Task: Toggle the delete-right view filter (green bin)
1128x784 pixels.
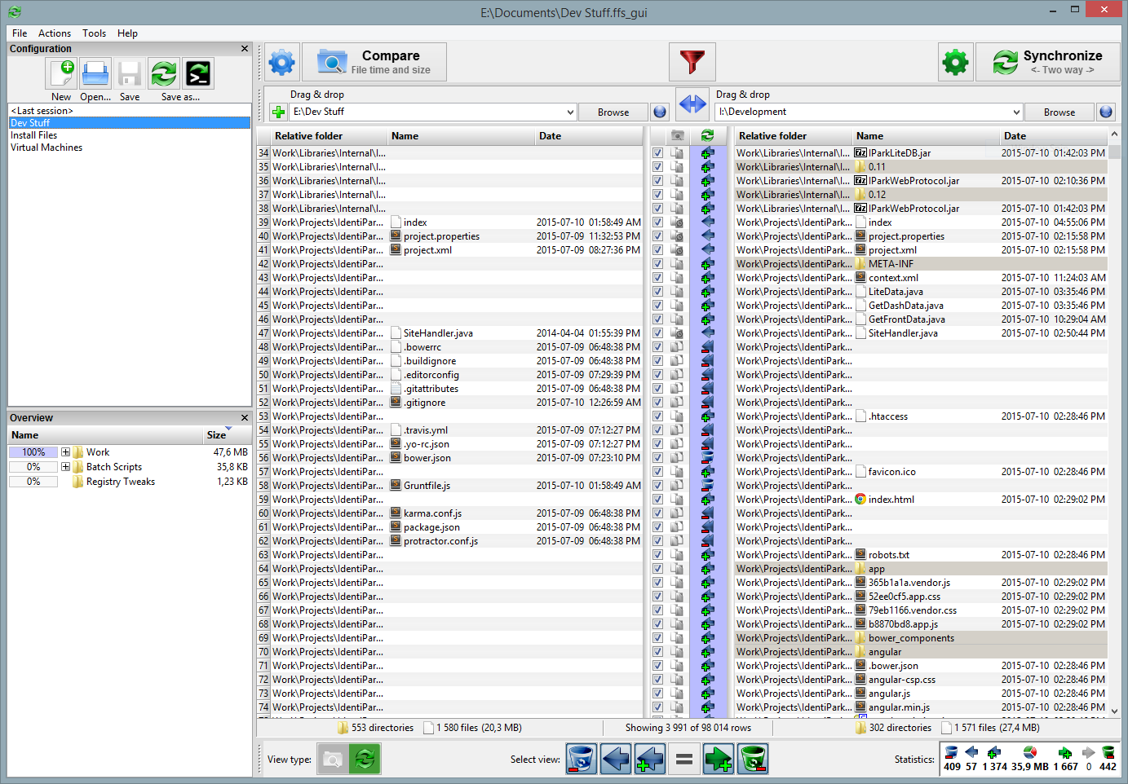Action: point(752,760)
